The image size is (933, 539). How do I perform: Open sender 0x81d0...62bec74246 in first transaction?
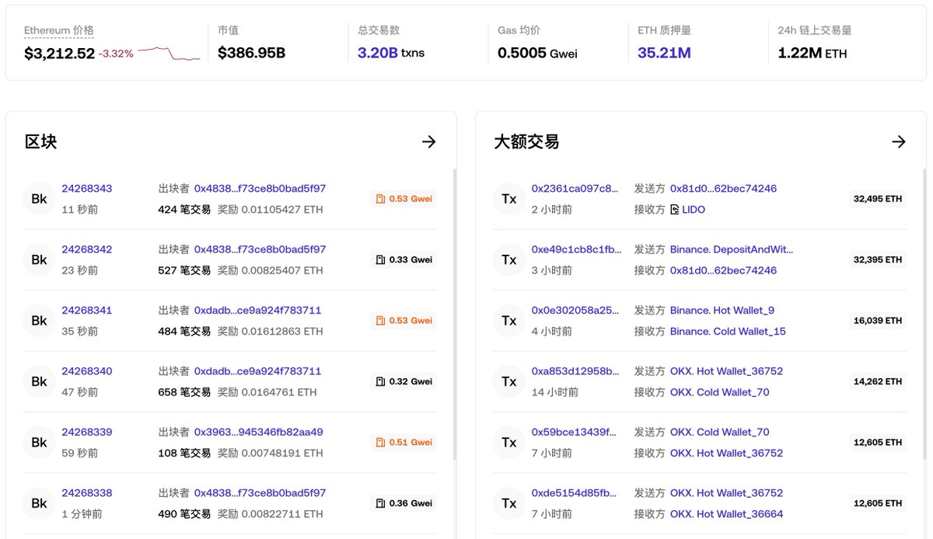(x=723, y=189)
